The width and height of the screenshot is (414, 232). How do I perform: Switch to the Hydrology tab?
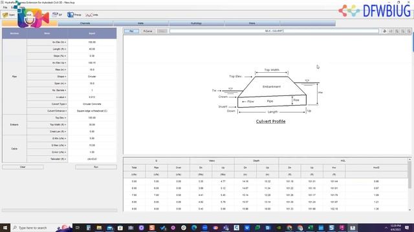coord(196,23)
